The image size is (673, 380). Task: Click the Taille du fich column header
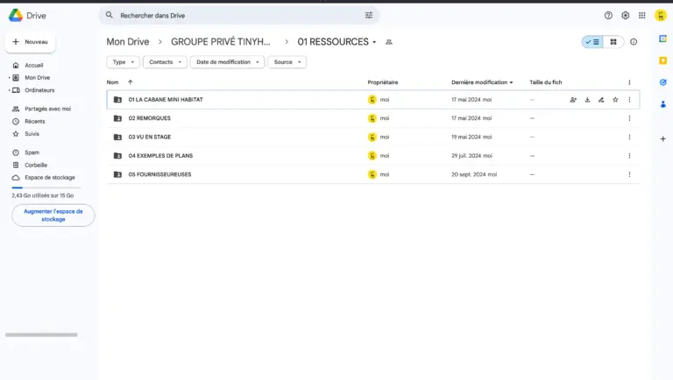(x=546, y=82)
